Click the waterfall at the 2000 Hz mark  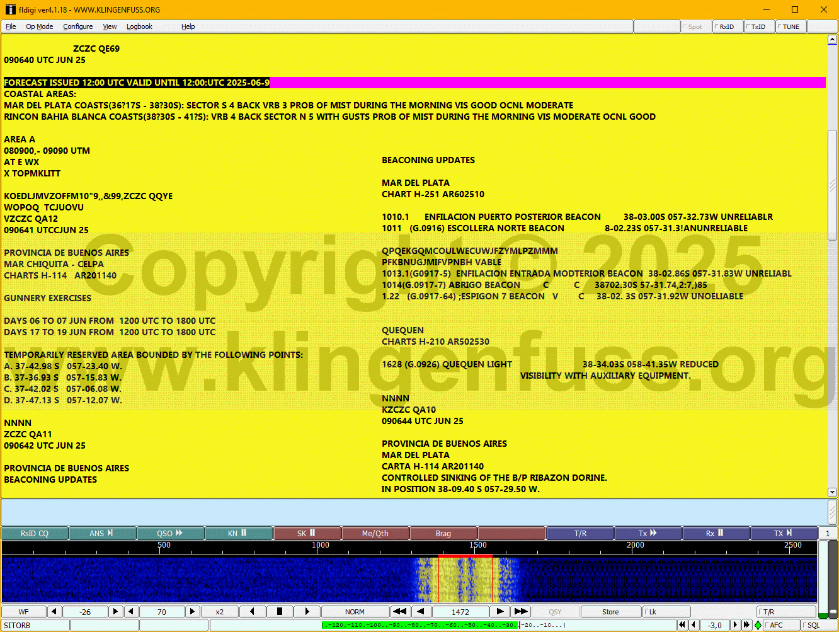(x=636, y=580)
